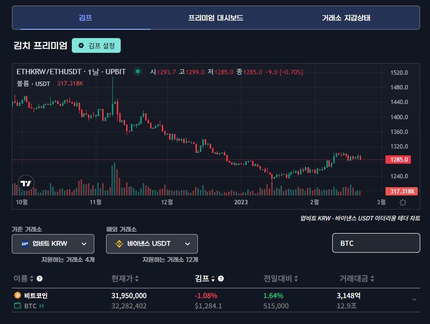Screen dimensions: 430x324
Task: Click the TradingView logo on chart
Action: pos(26,183)
